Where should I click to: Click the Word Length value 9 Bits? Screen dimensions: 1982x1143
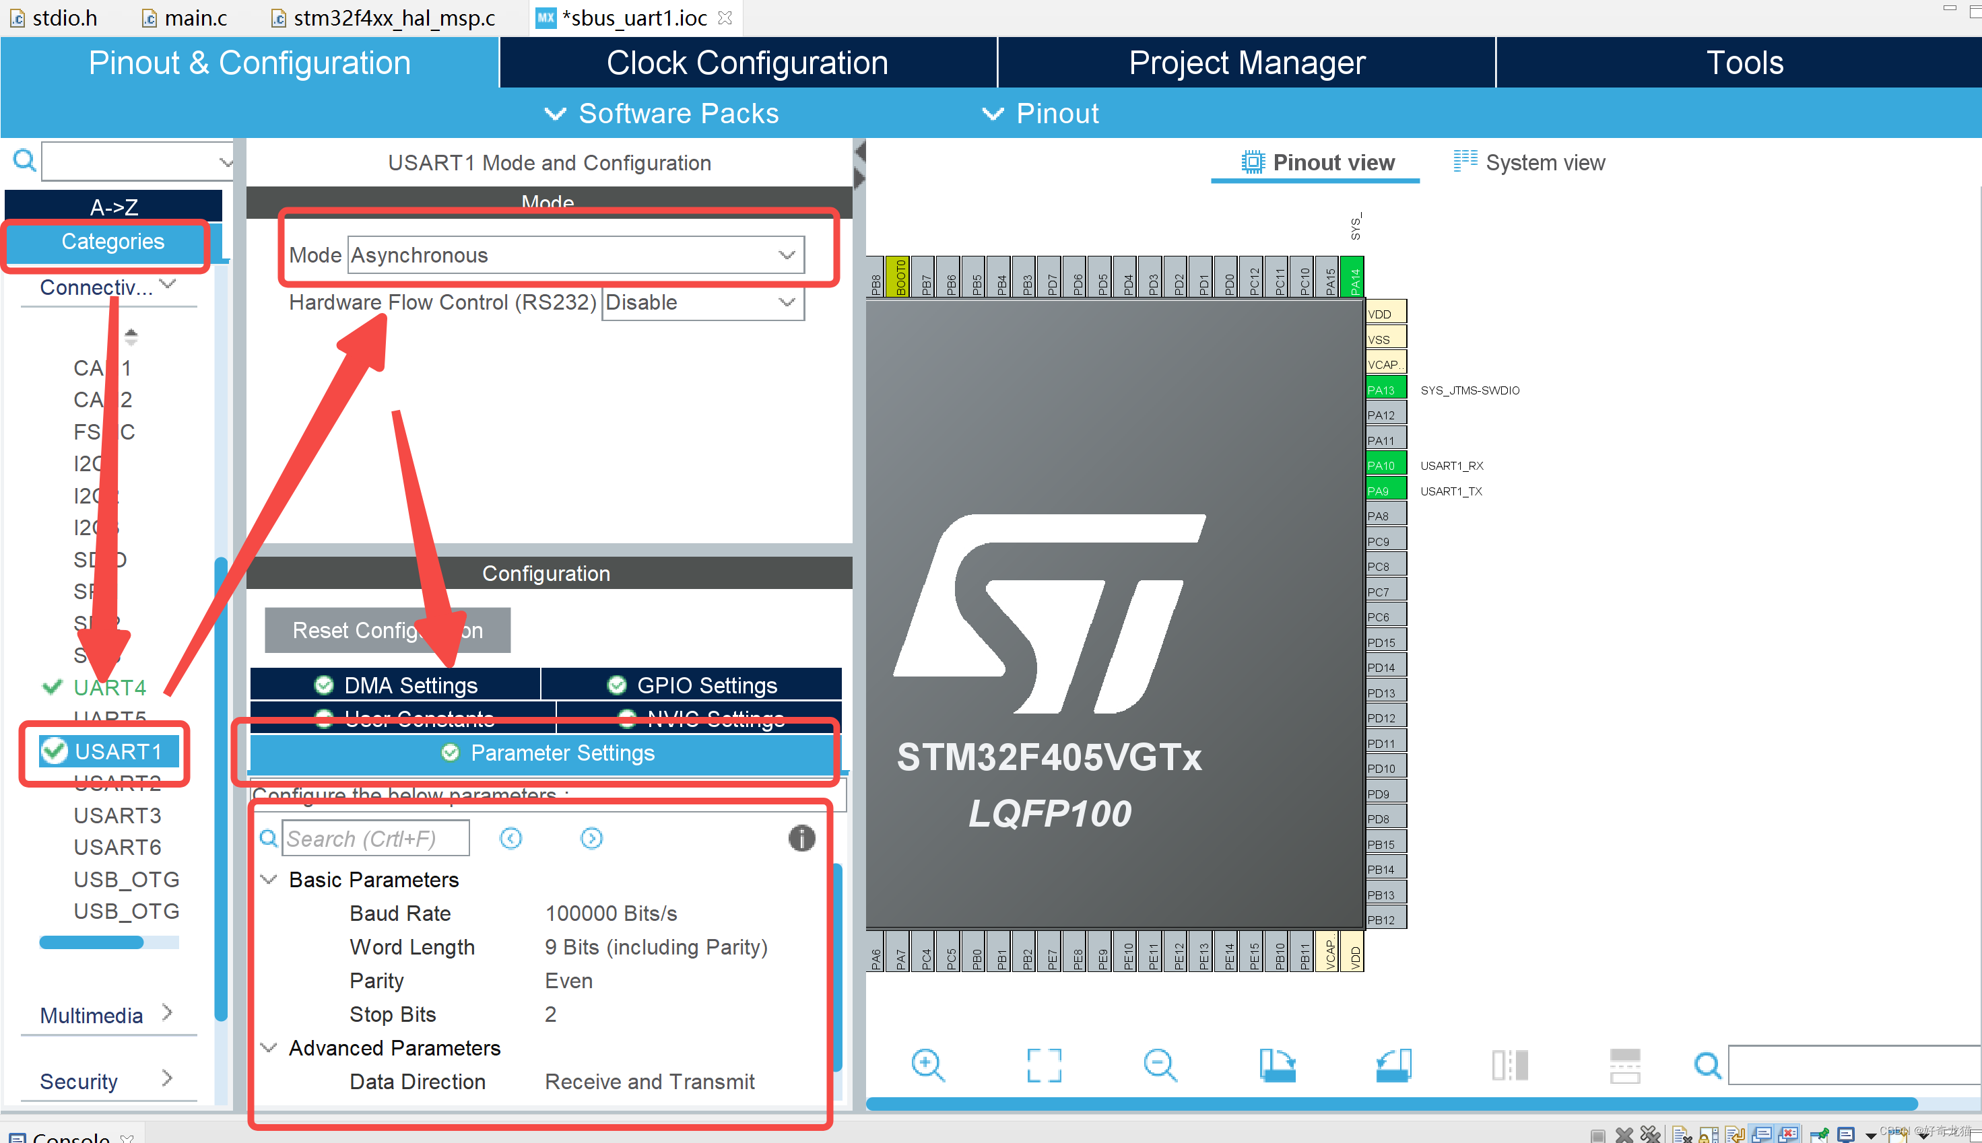point(656,946)
